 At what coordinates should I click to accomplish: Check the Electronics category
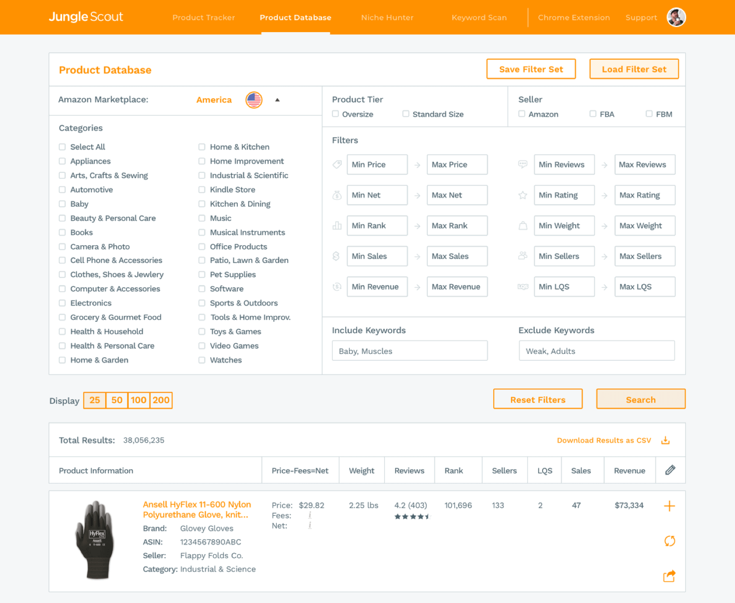coord(62,303)
